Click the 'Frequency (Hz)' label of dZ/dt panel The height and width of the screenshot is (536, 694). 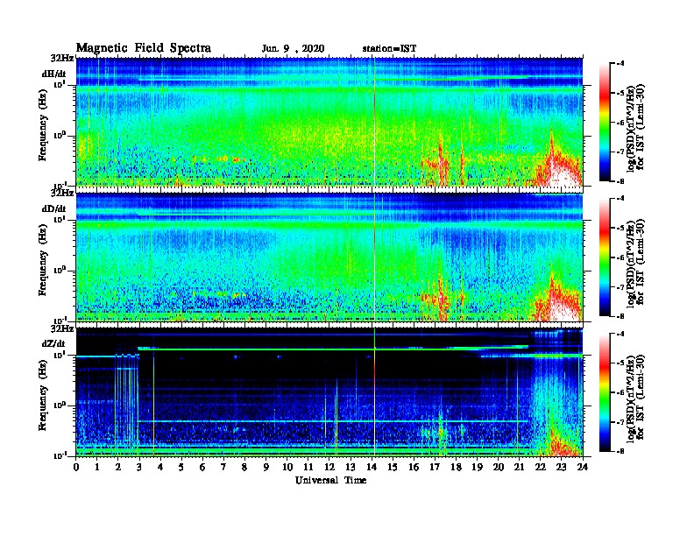click(x=42, y=395)
